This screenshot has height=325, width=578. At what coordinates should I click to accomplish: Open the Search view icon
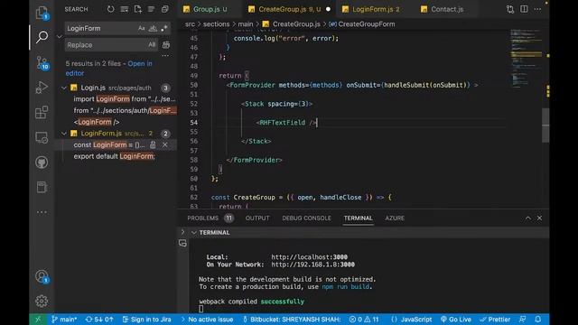tap(42, 37)
